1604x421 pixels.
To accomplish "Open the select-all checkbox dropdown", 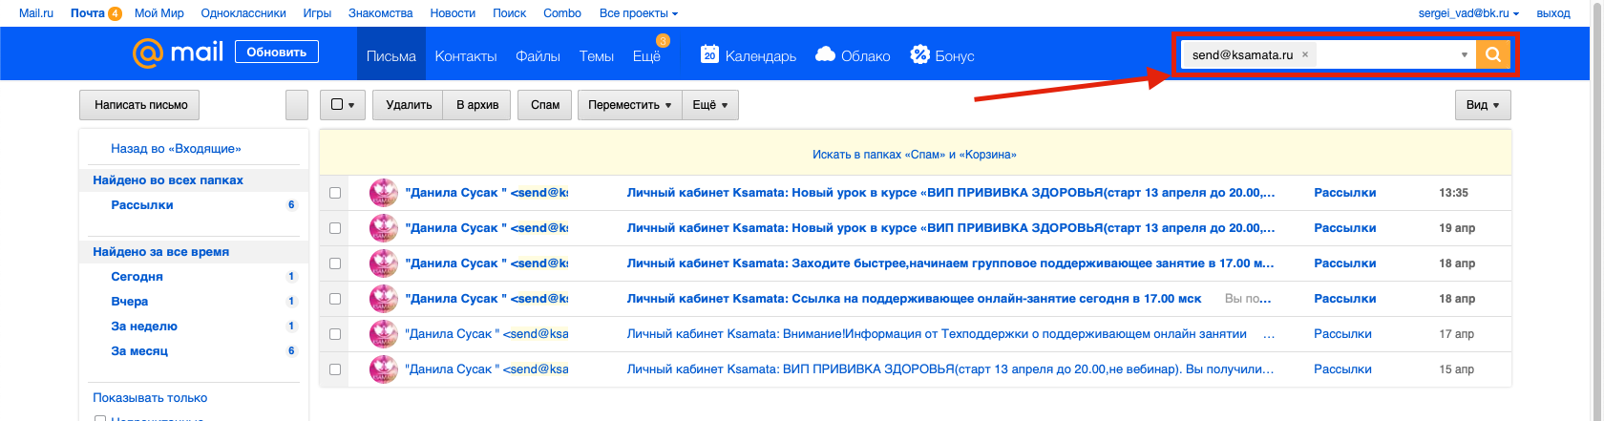I will coord(343,105).
